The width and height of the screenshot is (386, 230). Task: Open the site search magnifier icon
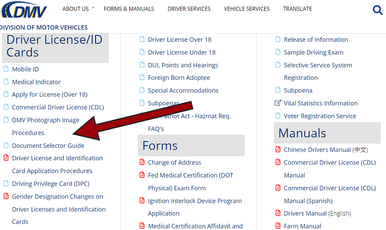377,10
